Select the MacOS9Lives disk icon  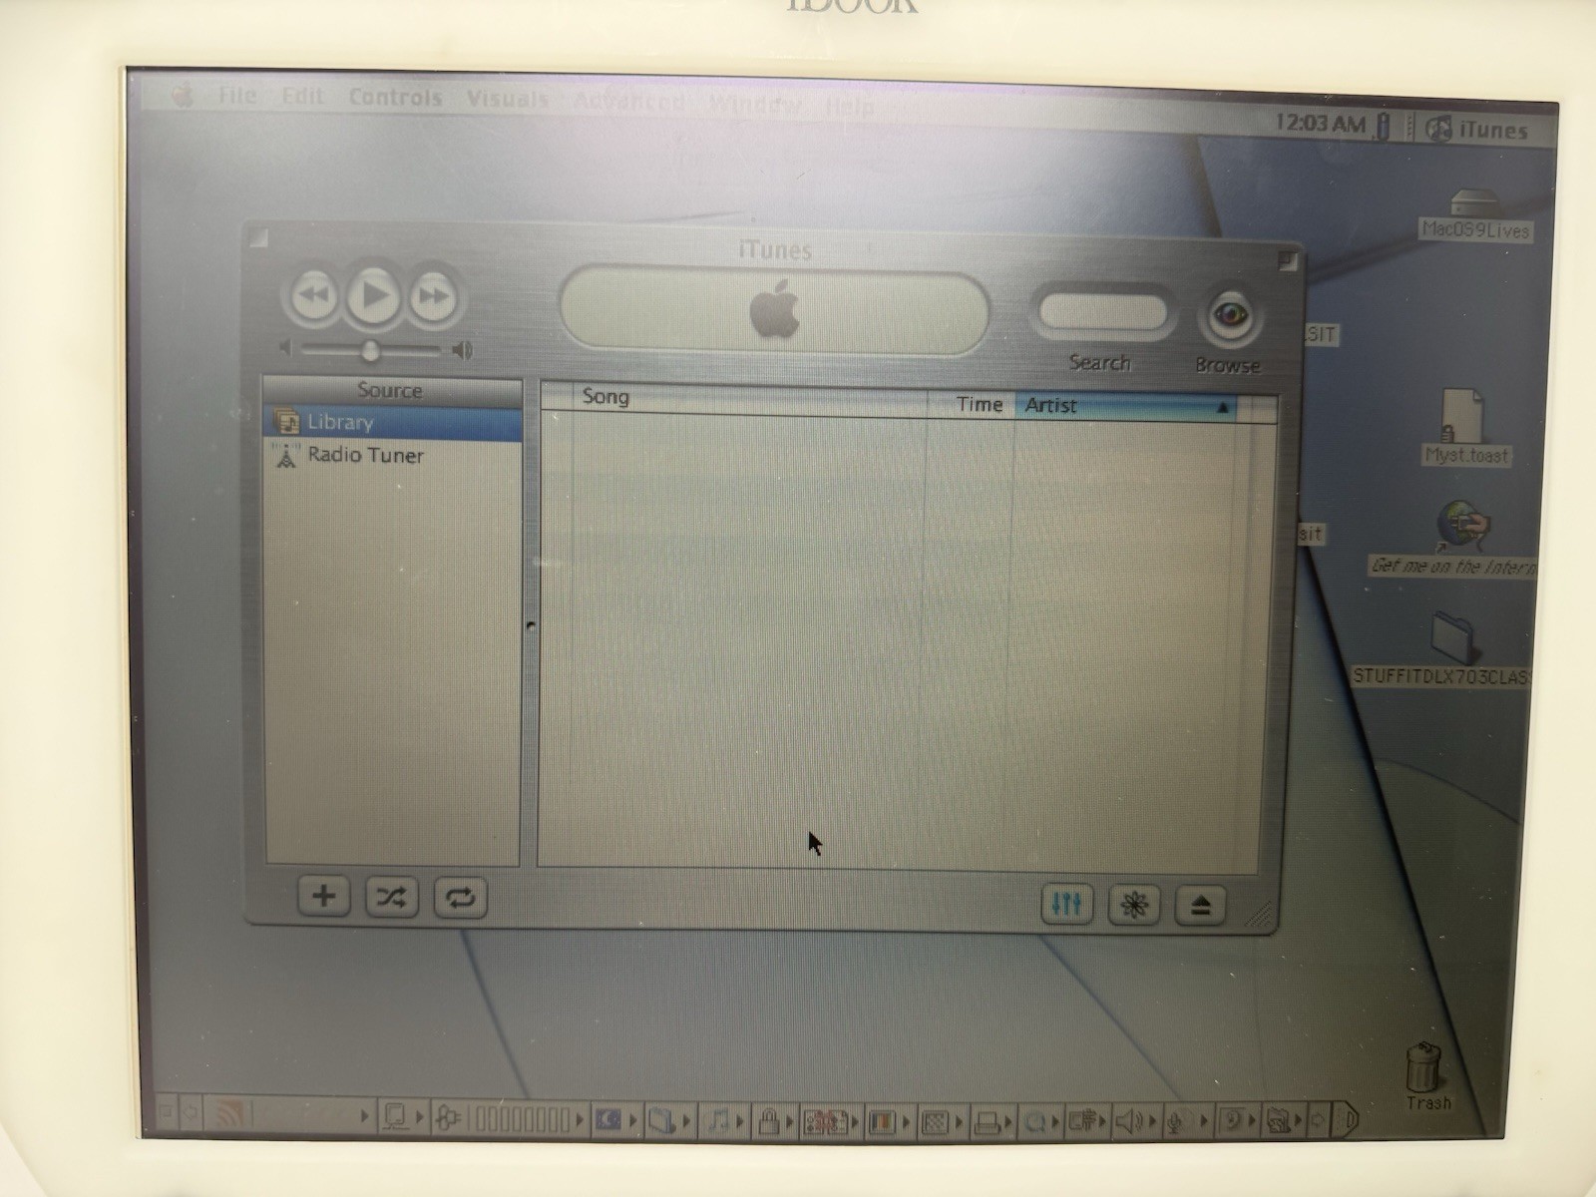[1475, 215]
